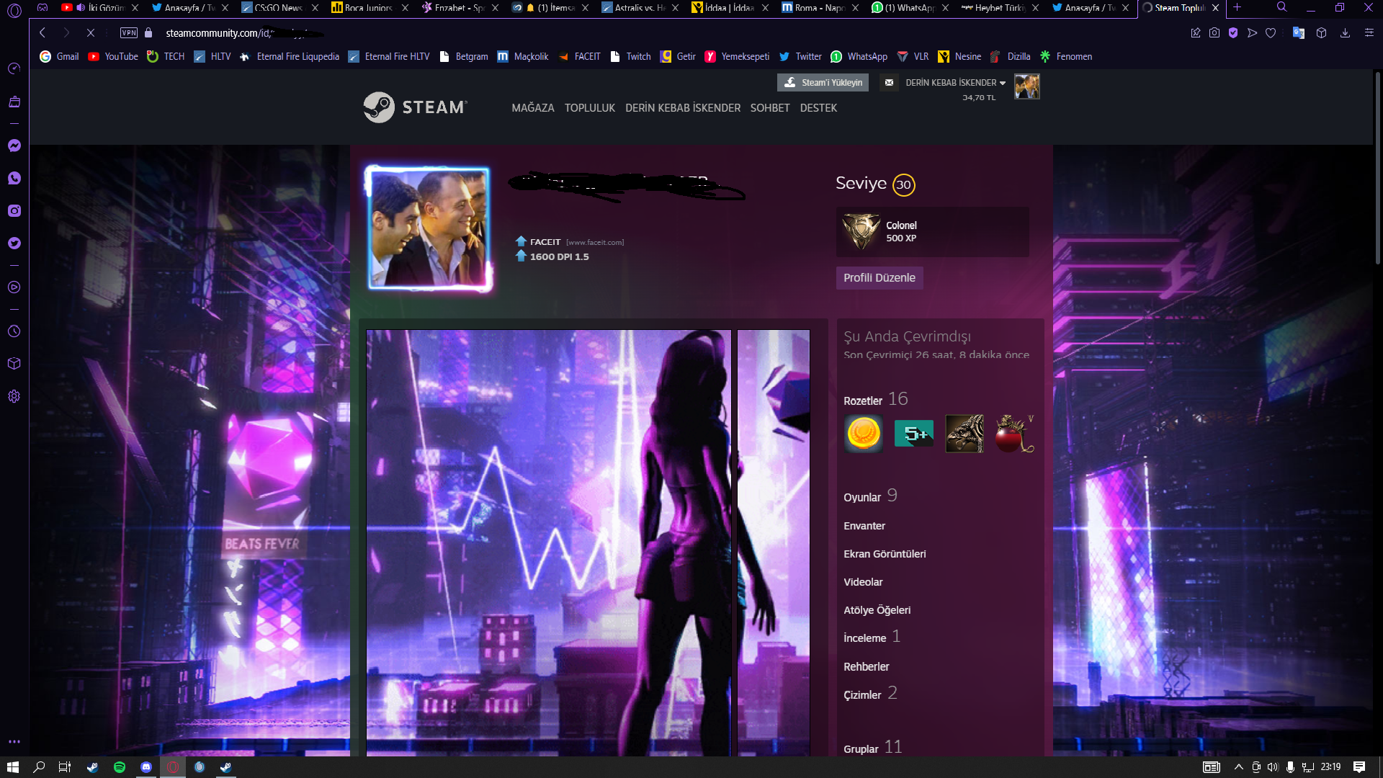Open Steam inbox envelope icon
The width and height of the screenshot is (1383, 778).
click(889, 83)
